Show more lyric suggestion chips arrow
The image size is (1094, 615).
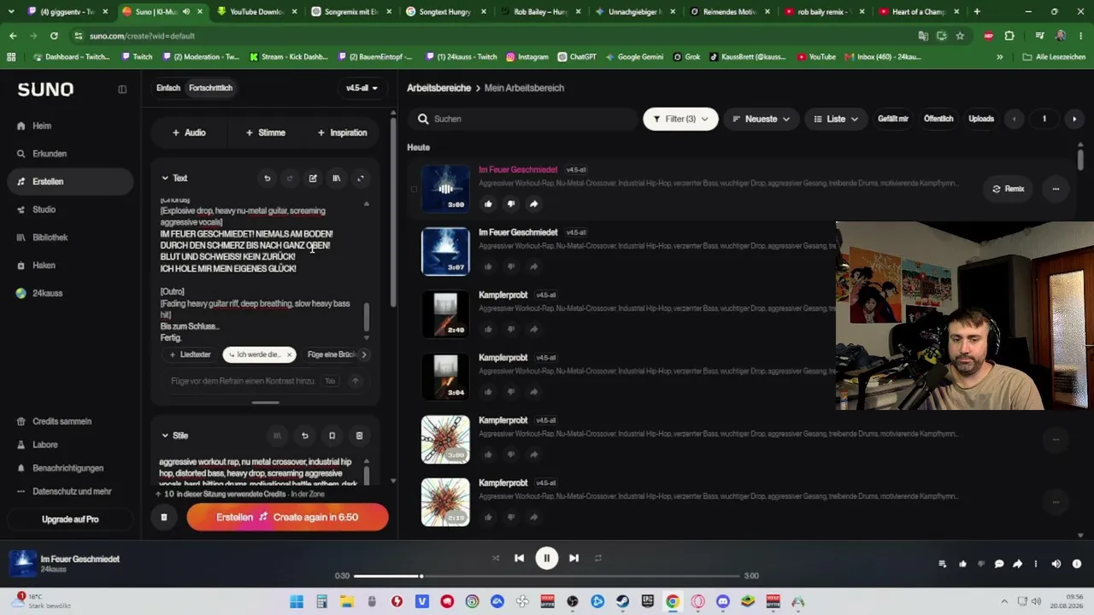(x=363, y=354)
